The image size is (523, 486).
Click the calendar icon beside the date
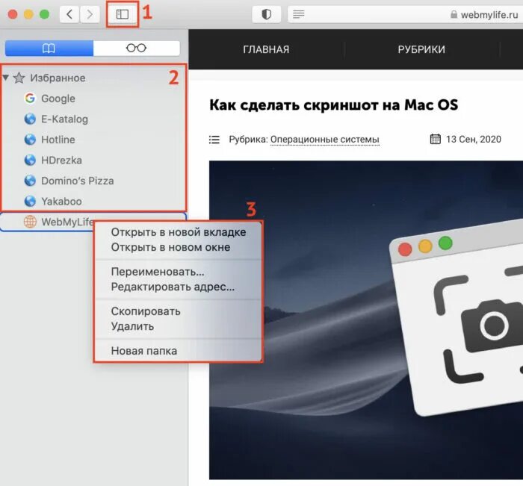point(436,139)
